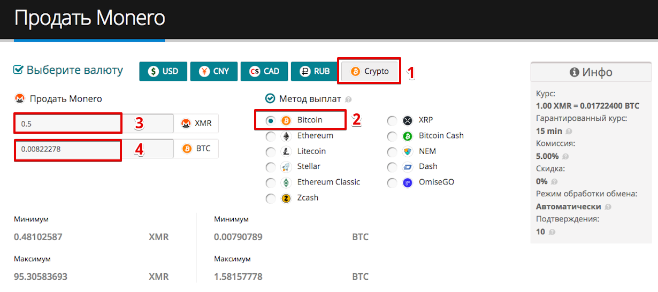Click the Bitcoin Cash green icon
This screenshot has width=658, height=292.
coord(408,136)
